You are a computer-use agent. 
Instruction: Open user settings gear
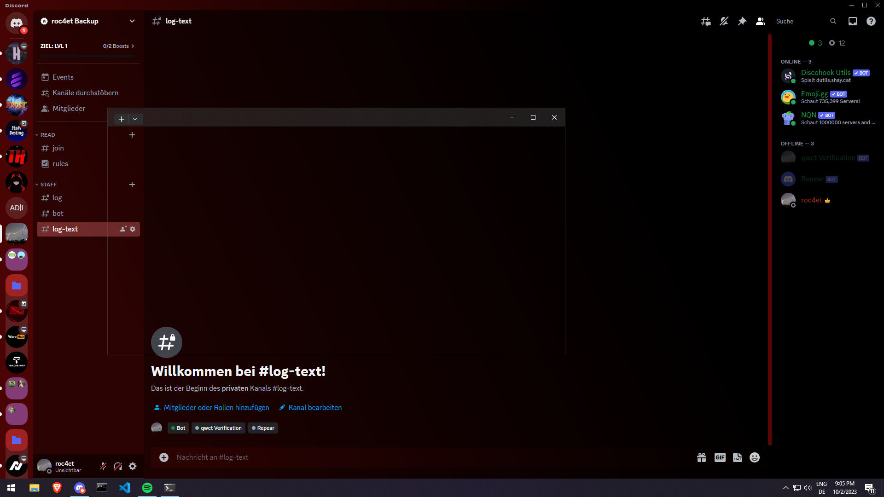tap(133, 466)
